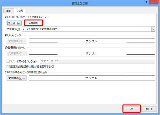Click 返信/転送 文字書式(O)... button
Screen dimensions: 160x115
pos(17,53)
